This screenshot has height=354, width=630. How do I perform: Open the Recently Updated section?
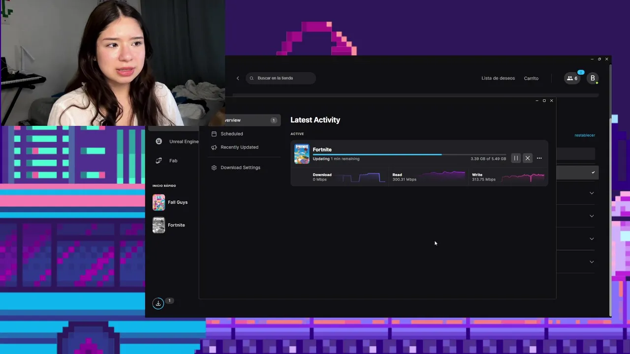pyautogui.click(x=239, y=147)
